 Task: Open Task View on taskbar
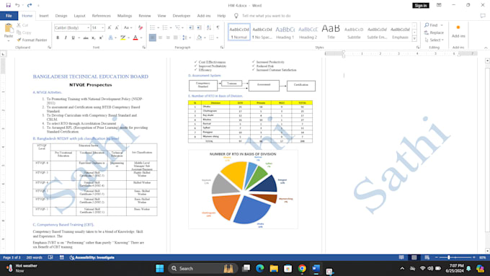[x=246, y=269]
